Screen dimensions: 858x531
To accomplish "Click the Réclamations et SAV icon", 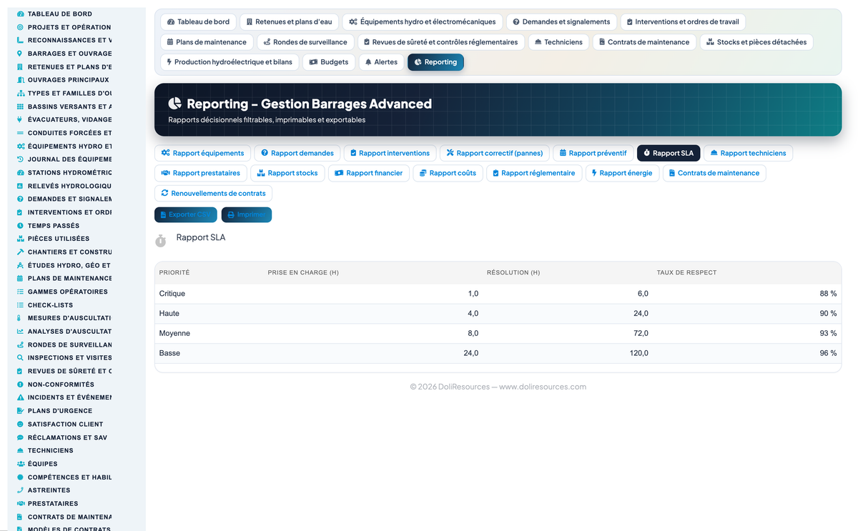I will point(20,437).
